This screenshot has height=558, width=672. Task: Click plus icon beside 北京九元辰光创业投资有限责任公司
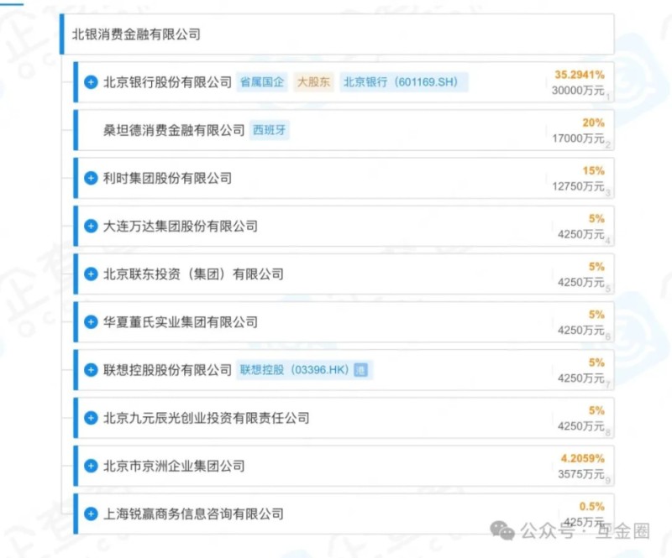point(91,417)
